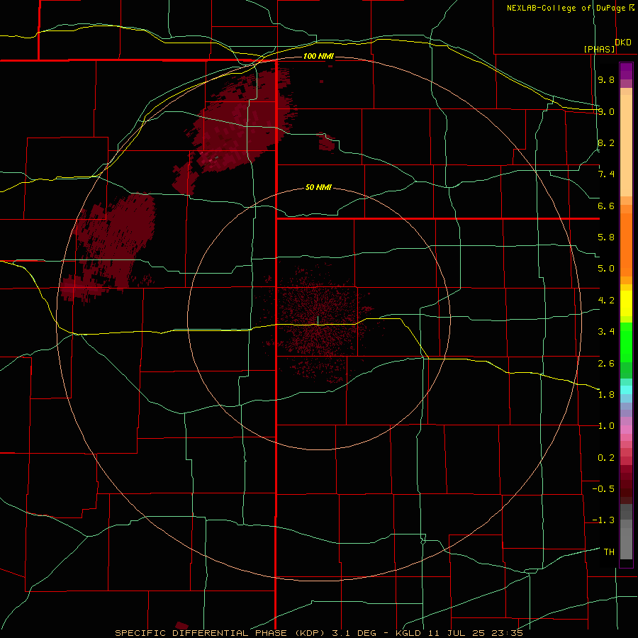Image resolution: width=638 pixels, height=638 pixels.
Task: Select the 2.6 scale value
Action: pos(606,364)
